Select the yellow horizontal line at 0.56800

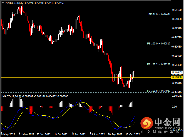click(86, 78)
